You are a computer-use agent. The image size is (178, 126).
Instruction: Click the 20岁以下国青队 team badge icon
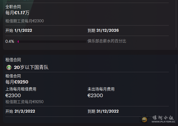(x=9, y=67)
